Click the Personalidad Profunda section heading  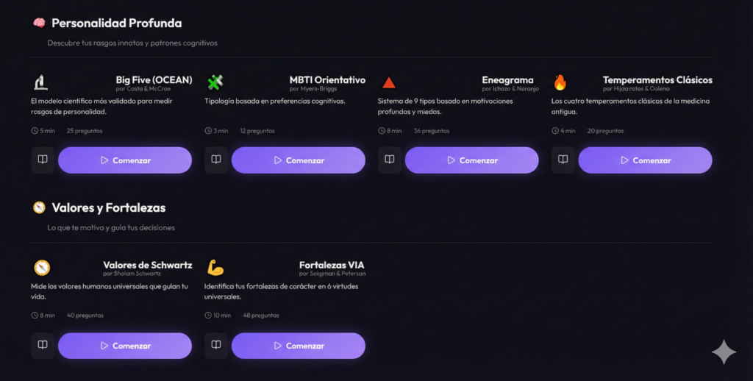coord(116,24)
